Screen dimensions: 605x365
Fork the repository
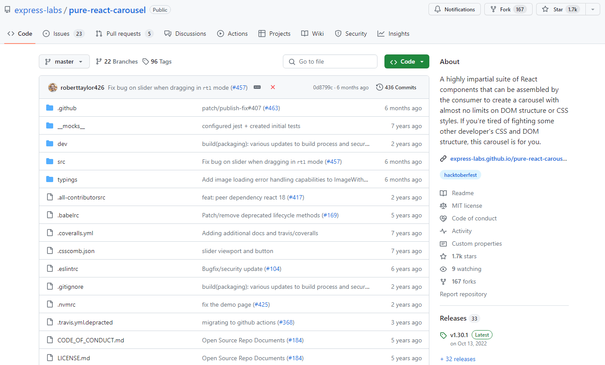click(508, 9)
